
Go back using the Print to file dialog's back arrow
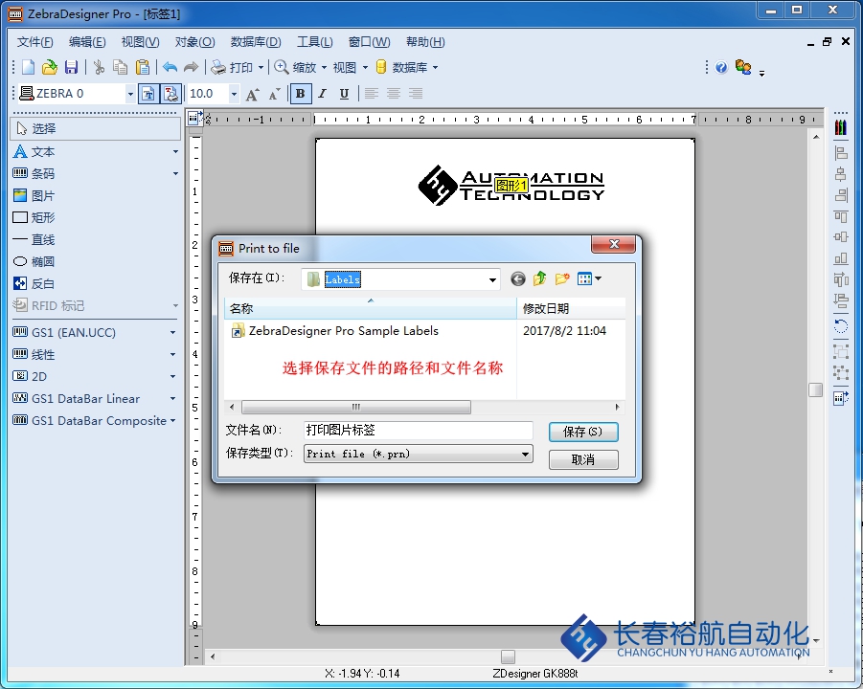coord(518,279)
